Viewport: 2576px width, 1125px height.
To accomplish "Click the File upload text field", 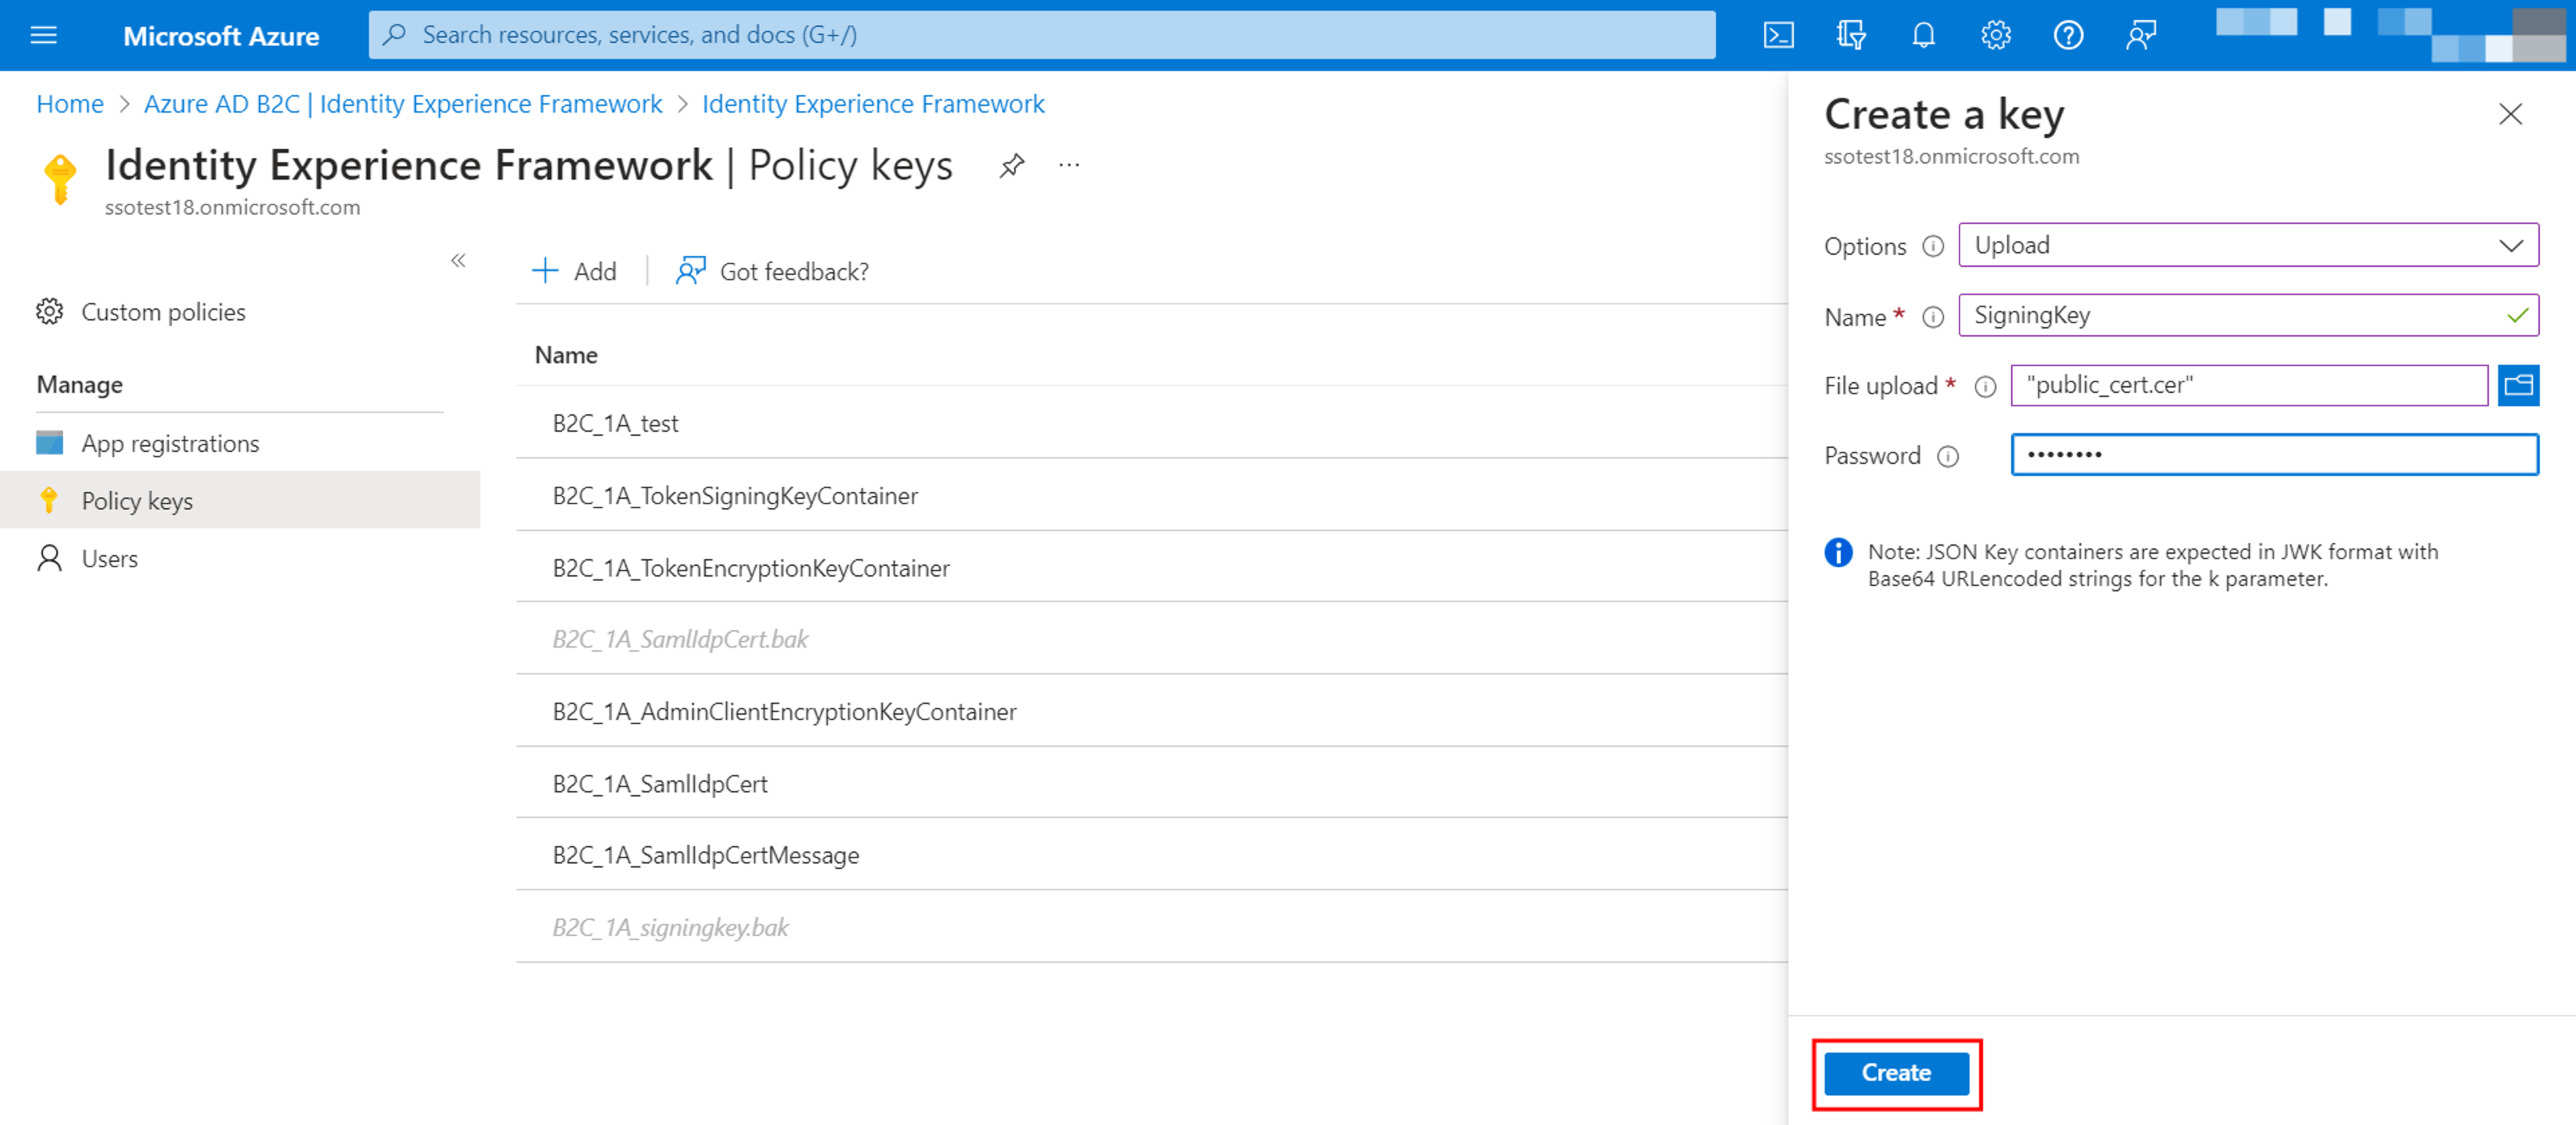I will tap(2249, 385).
